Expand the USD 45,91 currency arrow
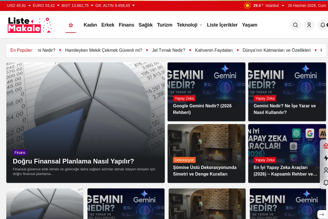 pyautogui.click(x=29, y=5)
